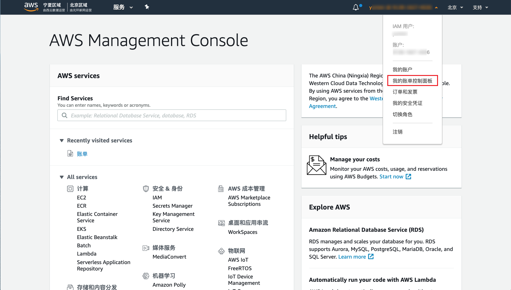The image size is (511, 290).
Task: Open the 北京 region dropdown
Action: [x=455, y=7]
